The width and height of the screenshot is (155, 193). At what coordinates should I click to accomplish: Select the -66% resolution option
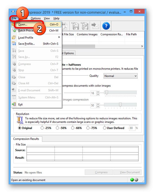73,128
